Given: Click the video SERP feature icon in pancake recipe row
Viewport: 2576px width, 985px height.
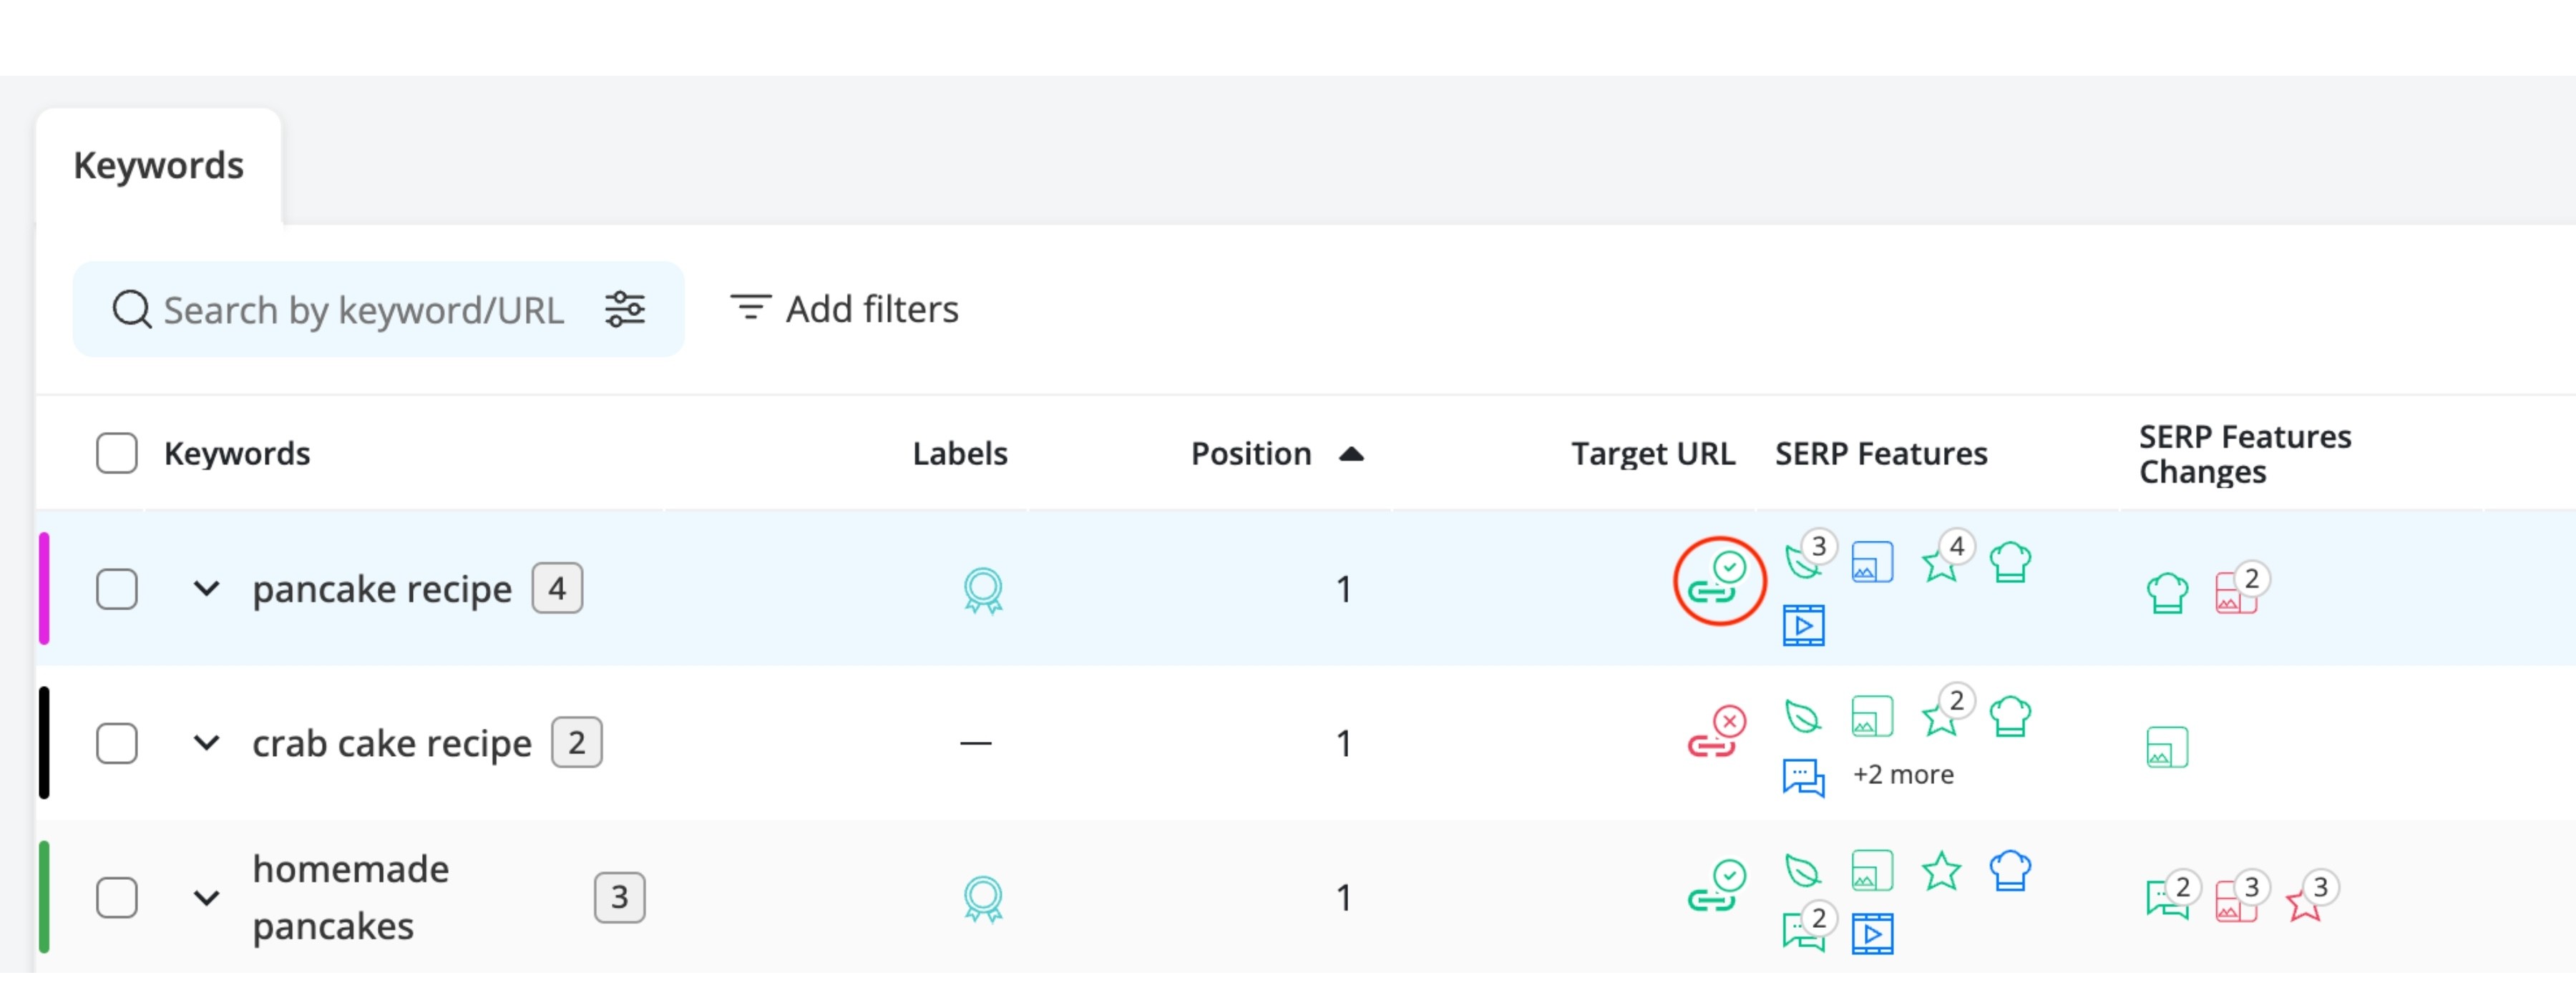Looking at the screenshot, I should click(1803, 625).
